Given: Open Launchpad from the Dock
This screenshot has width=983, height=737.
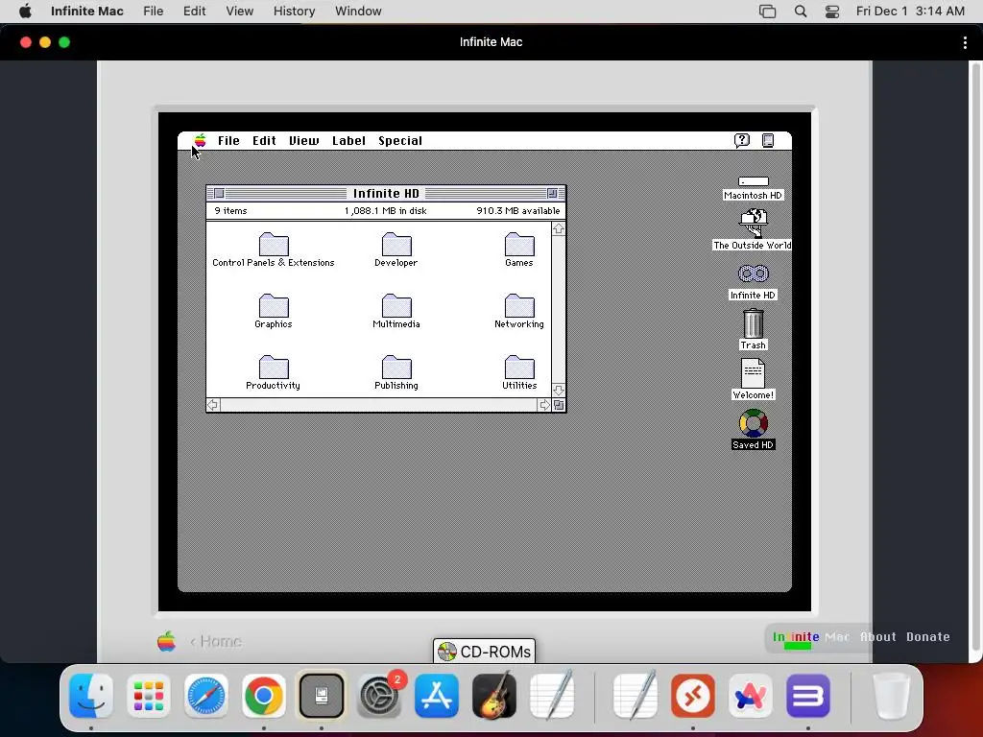Looking at the screenshot, I should tap(149, 695).
